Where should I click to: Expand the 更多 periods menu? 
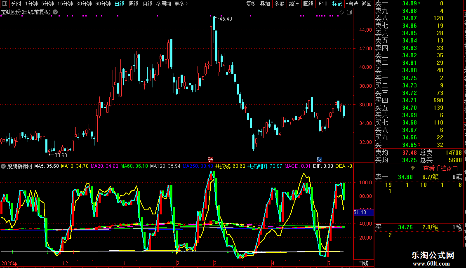[x=181, y=4]
